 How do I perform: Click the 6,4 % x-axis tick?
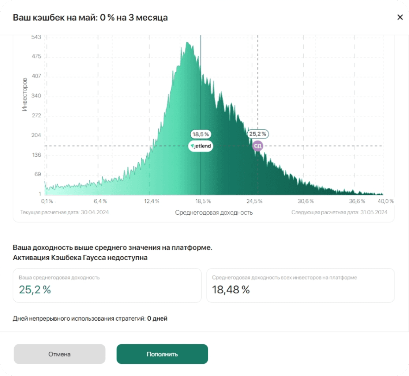100,201
